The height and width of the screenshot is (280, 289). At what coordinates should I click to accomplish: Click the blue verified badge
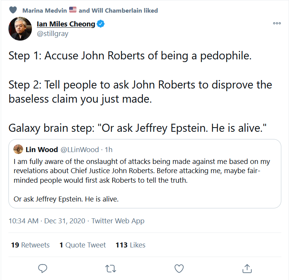(x=101, y=24)
